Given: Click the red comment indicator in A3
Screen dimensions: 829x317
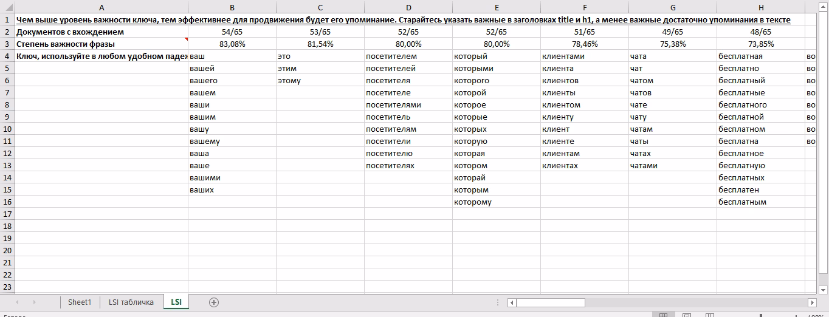Looking at the screenshot, I should (x=186, y=39).
